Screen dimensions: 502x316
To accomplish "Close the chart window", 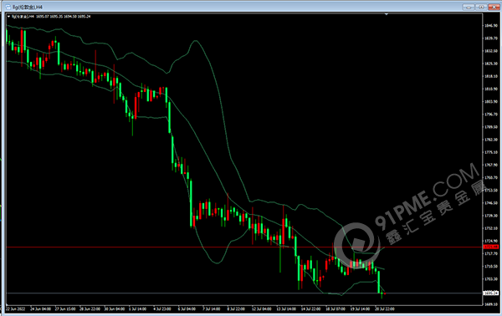I will pyautogui.click(x=494, y=7).
